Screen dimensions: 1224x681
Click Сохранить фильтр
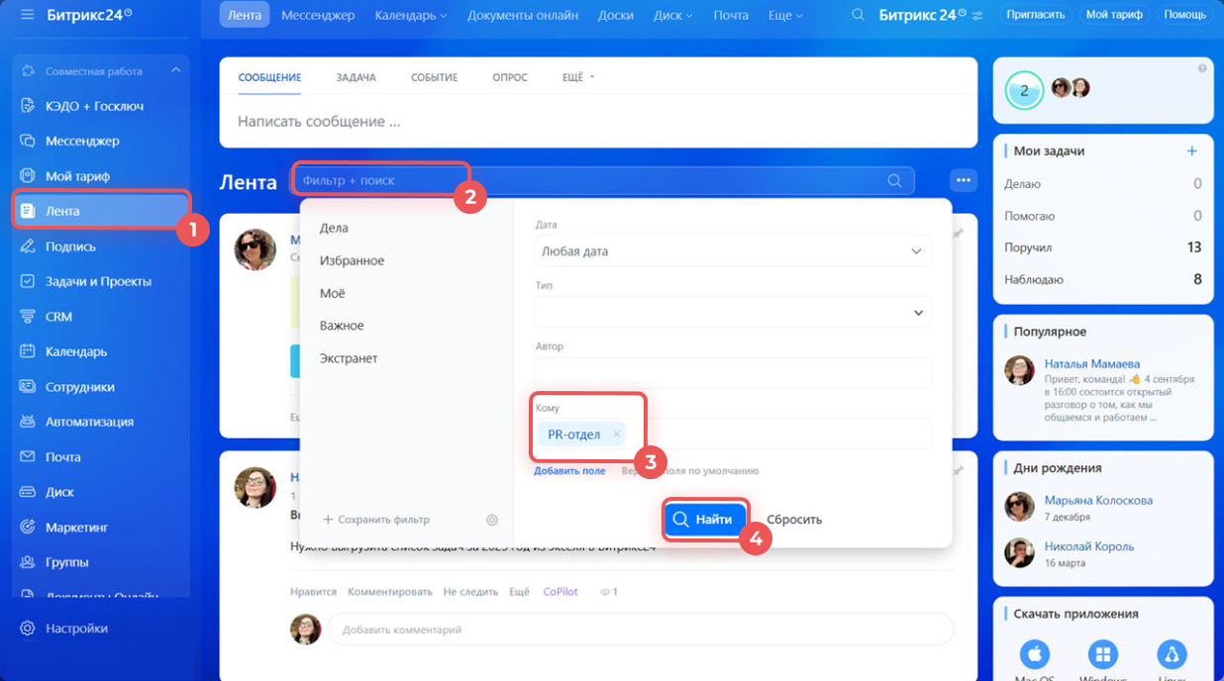pyautogui.click(x=376, y=520)
